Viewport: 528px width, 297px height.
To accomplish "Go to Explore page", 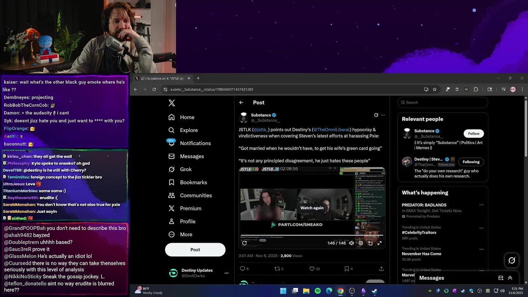I will click(183, 130).
